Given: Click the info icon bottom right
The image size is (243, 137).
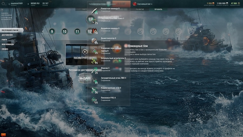Looking at the screenshot, I should [241, 135].
